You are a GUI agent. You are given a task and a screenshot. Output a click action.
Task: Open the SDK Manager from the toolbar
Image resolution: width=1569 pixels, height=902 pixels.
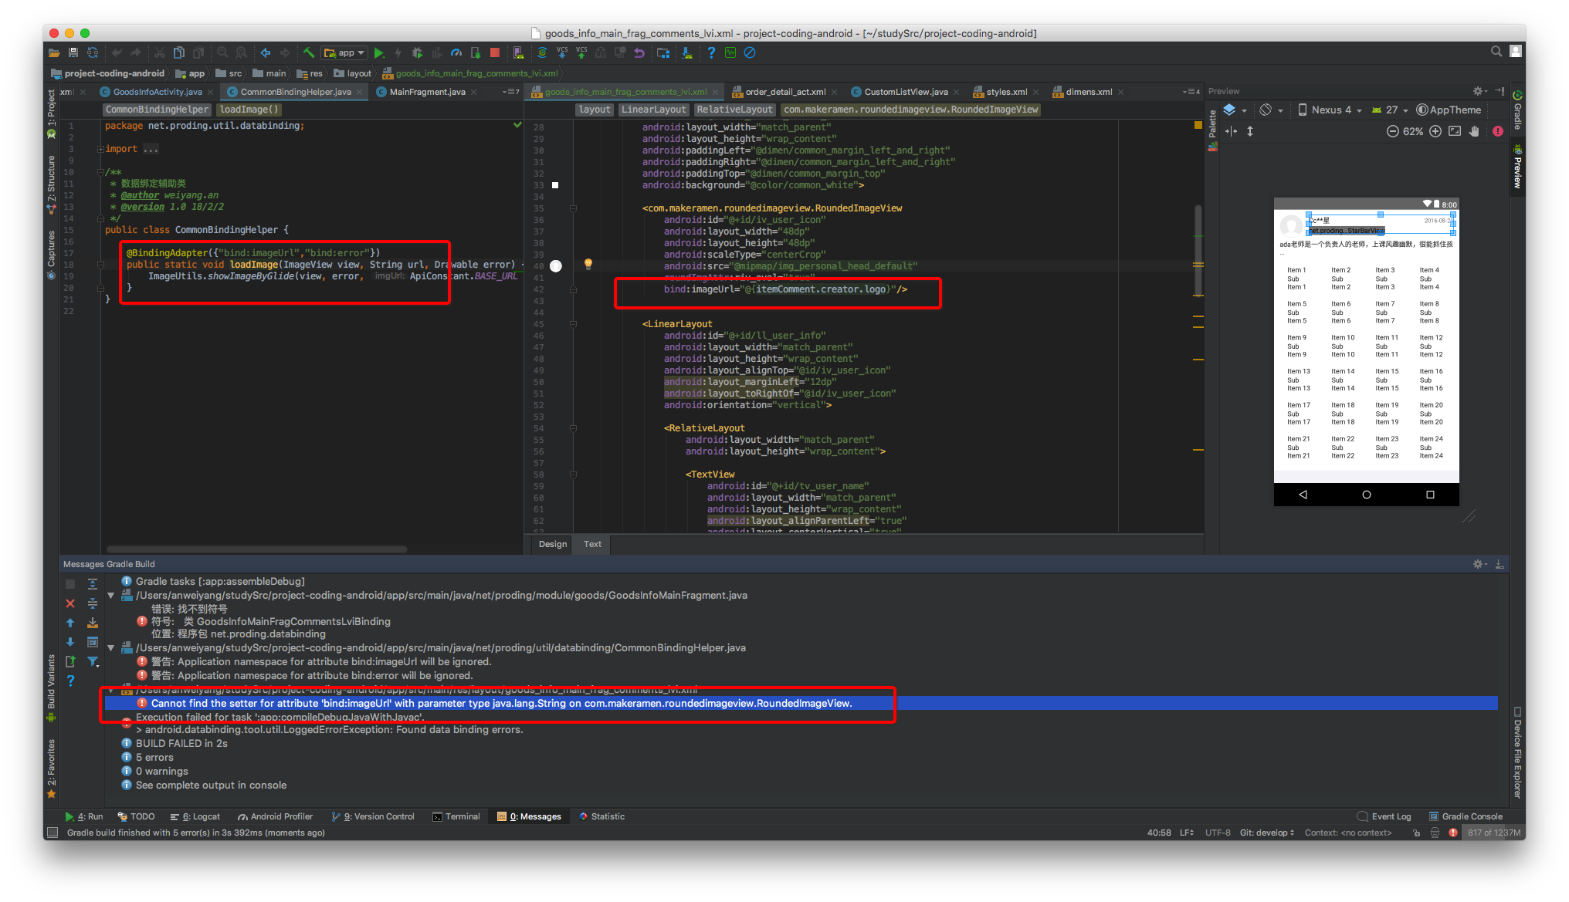[687, 52]
